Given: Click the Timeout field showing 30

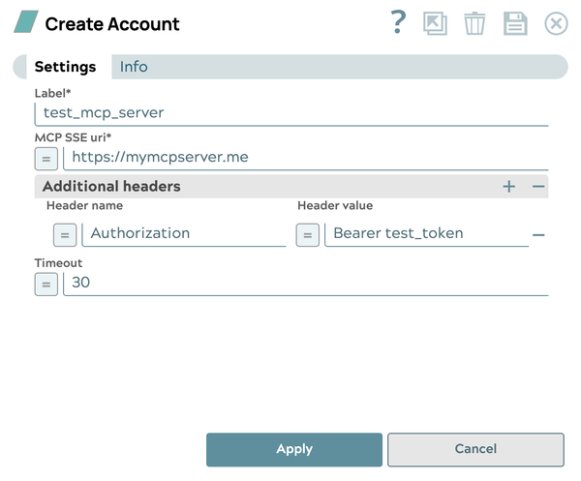Looking at the screenshot, I should tap(305, 283).
